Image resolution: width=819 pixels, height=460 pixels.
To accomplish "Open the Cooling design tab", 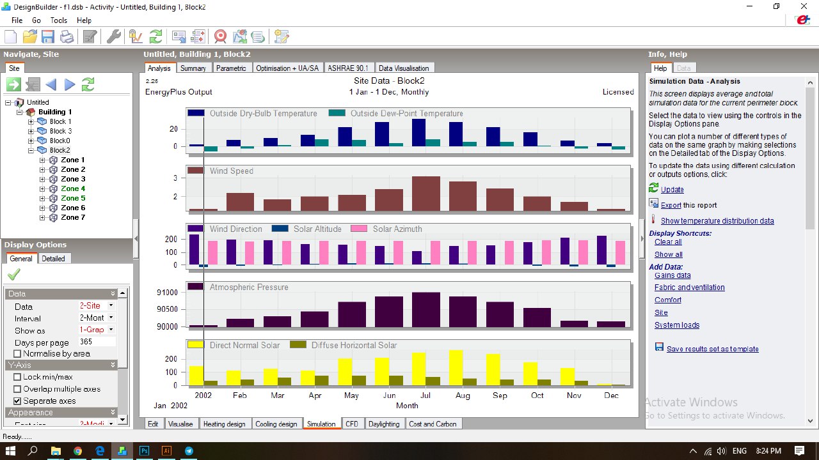I will coord(276,424).
